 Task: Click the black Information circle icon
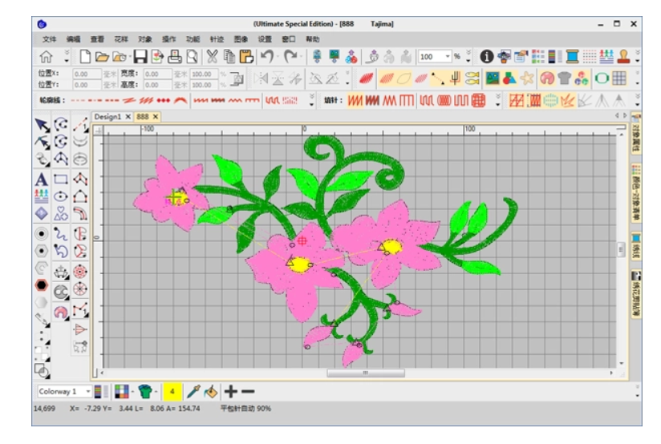(x=486, y=57)
